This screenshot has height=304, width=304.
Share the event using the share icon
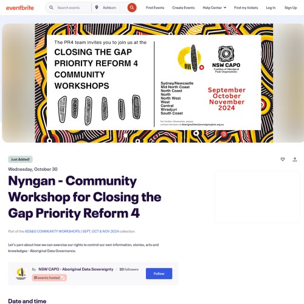coord(295,159)
